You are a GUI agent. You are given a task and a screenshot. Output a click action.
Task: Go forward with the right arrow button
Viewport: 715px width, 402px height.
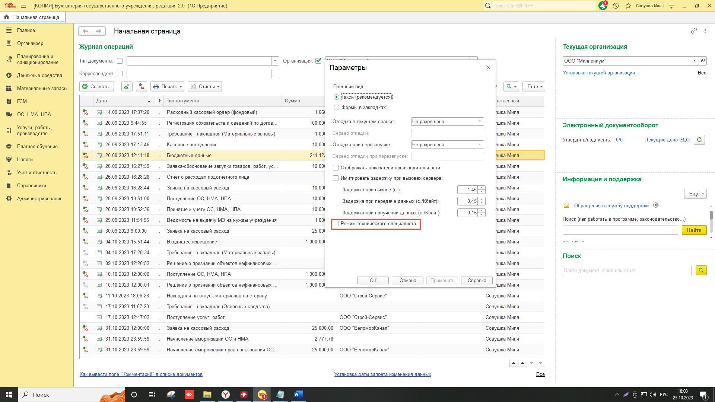pyautogui.click(x=99, y=31)
